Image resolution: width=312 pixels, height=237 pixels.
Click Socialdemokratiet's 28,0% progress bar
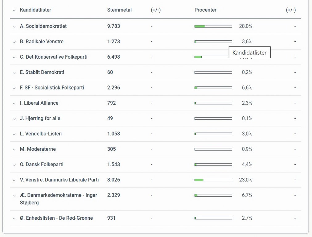(x=213, y=26)
